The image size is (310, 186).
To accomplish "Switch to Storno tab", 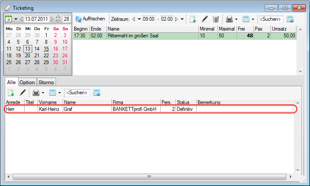I will point(46,82).
